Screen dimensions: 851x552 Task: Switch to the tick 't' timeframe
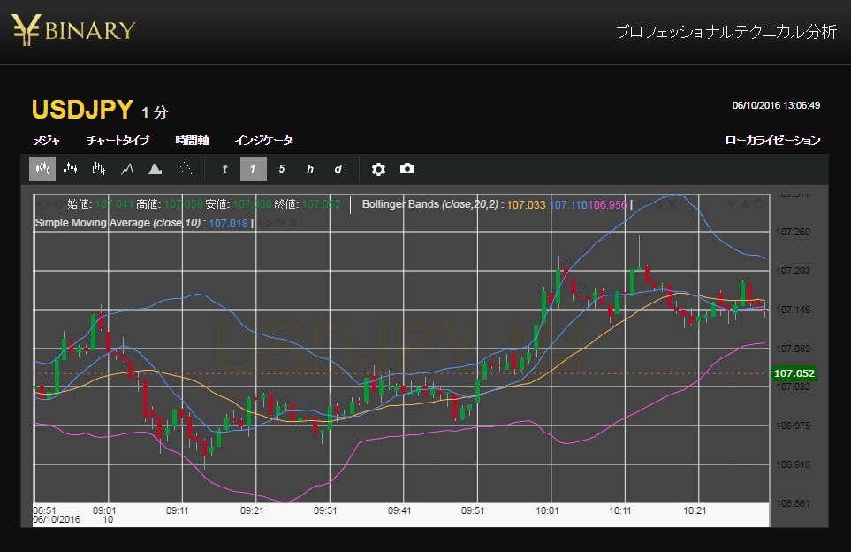click(224, 169)
